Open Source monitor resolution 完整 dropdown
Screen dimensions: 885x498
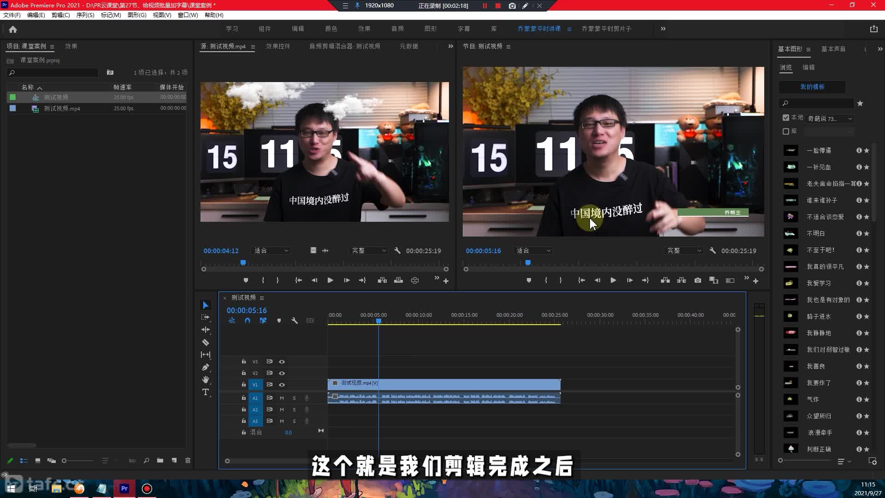369,250
